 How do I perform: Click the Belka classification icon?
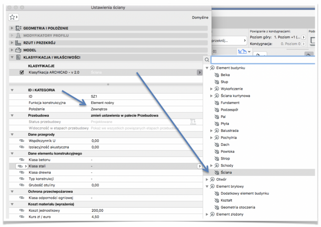coord(217,75)
